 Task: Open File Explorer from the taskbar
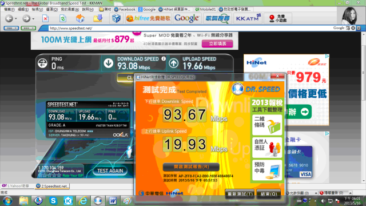point(23,201)
